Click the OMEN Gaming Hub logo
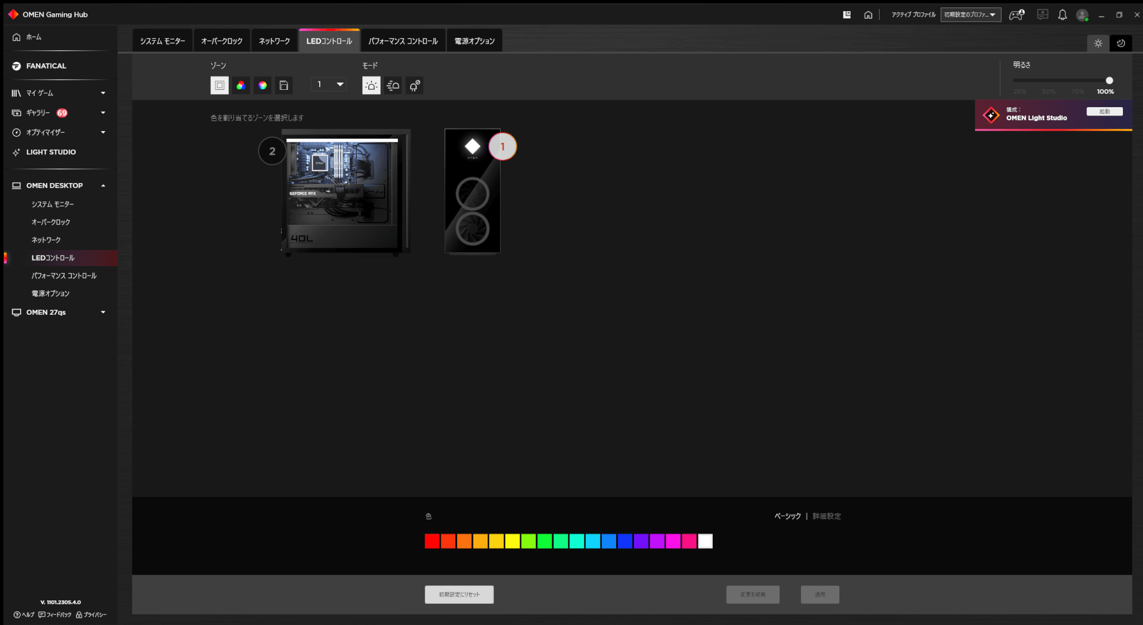The width and height of the screenshot is (1143, 625). tap(13, 14)
